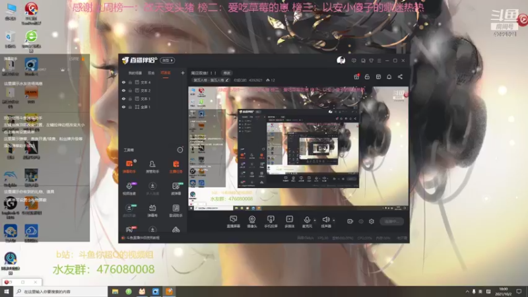Hide the 文本 4 layer
Image resolution: width=528 pixels, height=297 pixels.
tap(123, 82)
